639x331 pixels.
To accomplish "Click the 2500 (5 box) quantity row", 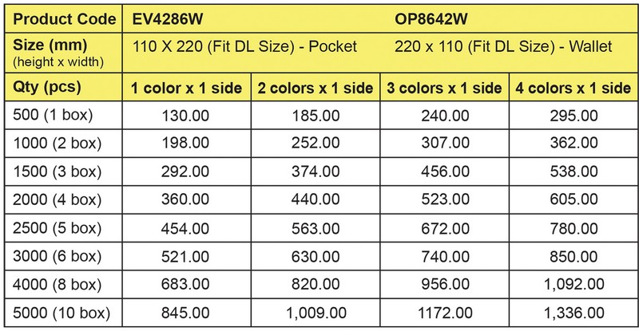I will (x=321, y=228).
